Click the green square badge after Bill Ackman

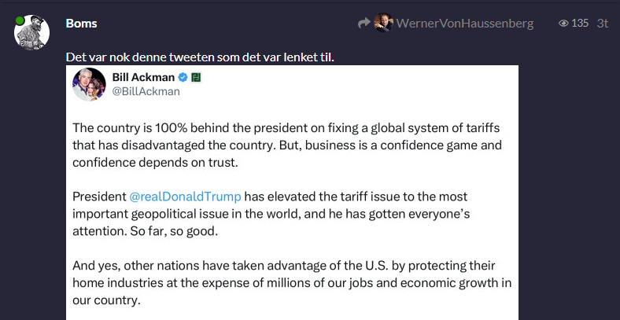(x=197, y=77)
